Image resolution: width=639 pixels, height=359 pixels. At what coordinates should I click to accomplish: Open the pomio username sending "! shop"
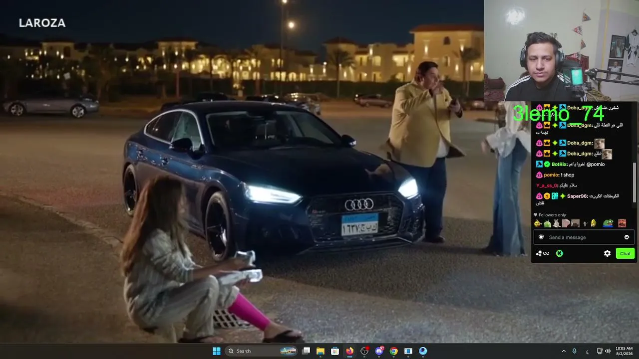point(551,175)
